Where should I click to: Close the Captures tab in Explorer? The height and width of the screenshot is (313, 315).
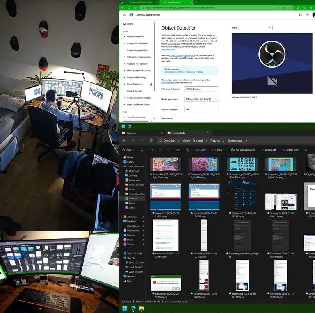point(162,133)
